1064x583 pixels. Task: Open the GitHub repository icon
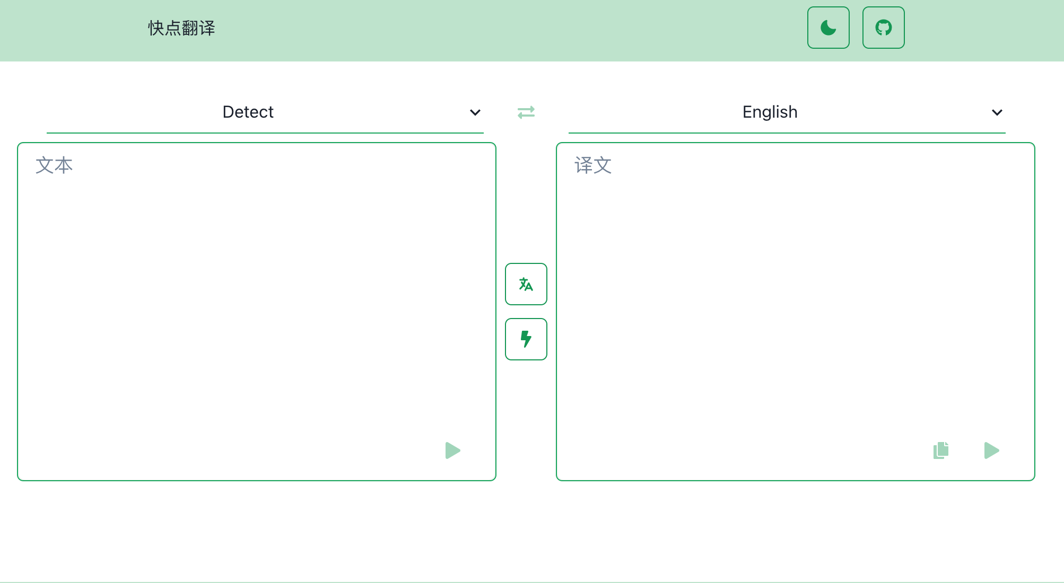883,28
